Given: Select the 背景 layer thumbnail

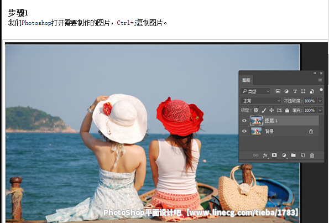Looking at the screenshot, I should (x=256, y=131).
